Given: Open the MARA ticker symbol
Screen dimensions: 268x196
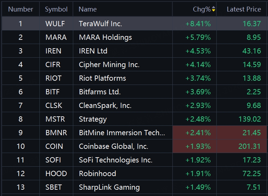Looking at the screenshot, I should coord(56,37).
